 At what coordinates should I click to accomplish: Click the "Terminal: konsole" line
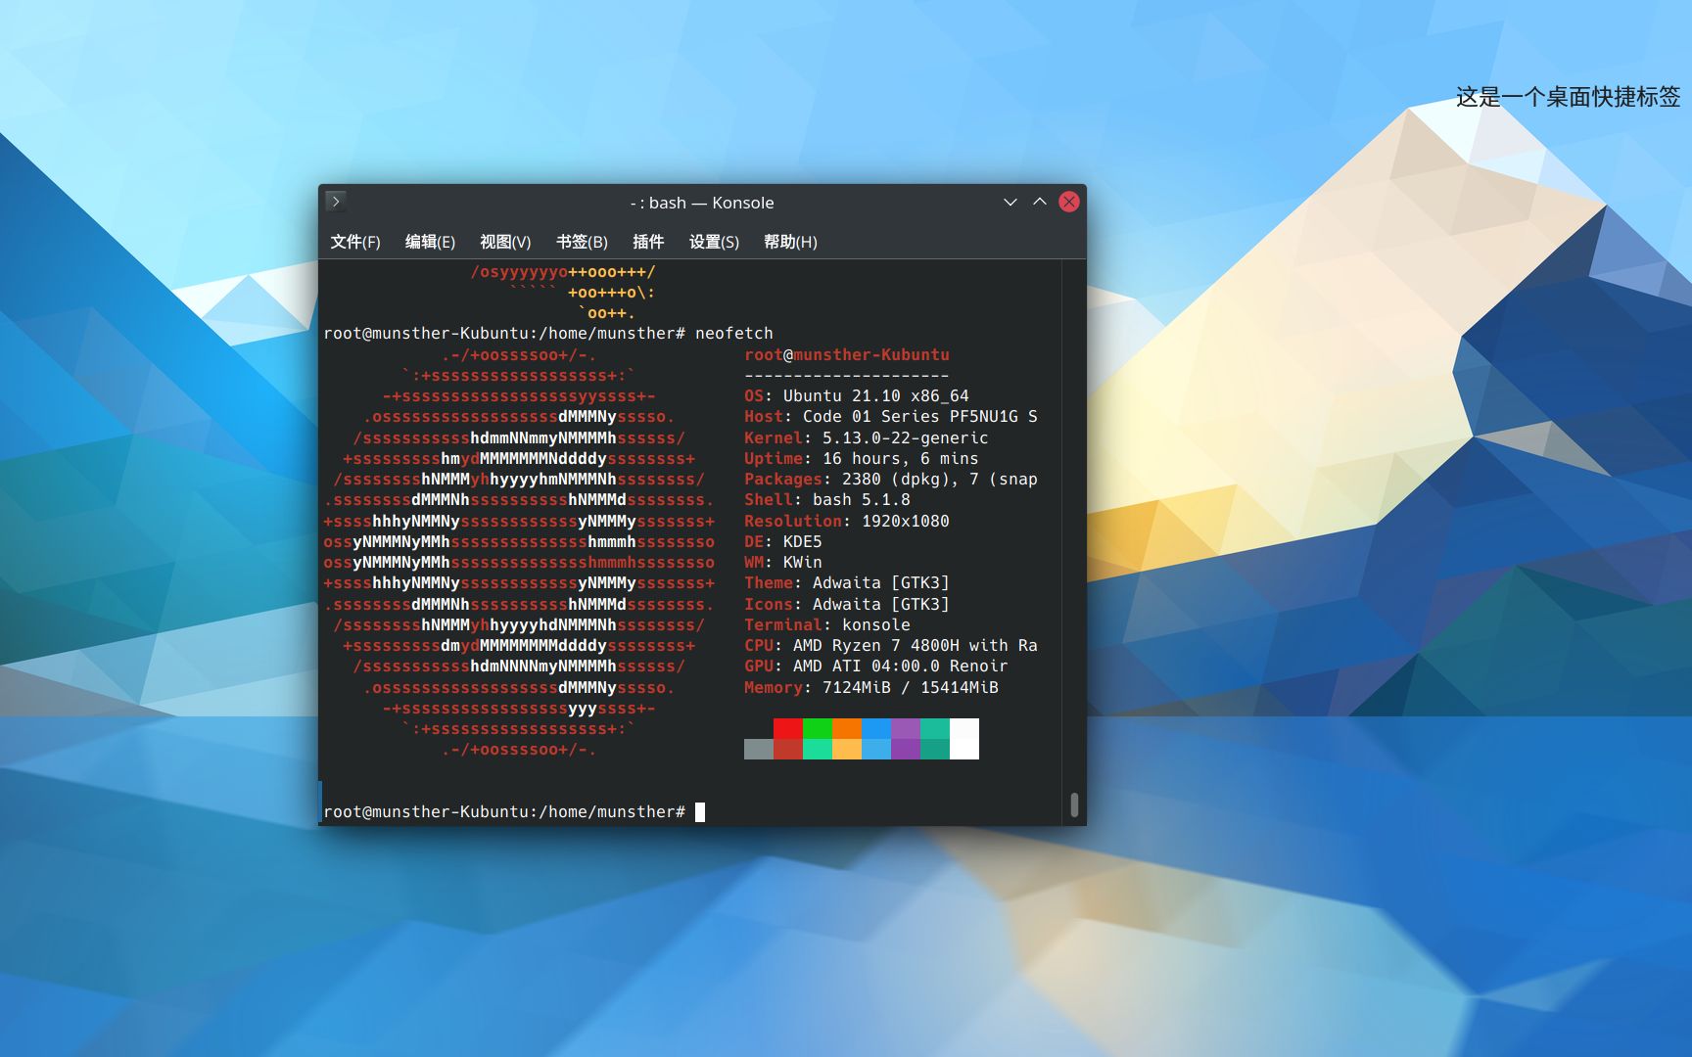(x=827, y=625)
